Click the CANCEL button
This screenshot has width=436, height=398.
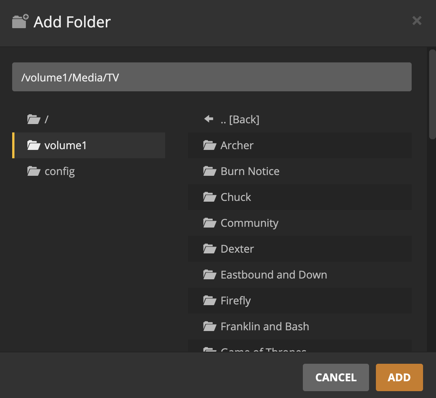(x=336, y=377)
